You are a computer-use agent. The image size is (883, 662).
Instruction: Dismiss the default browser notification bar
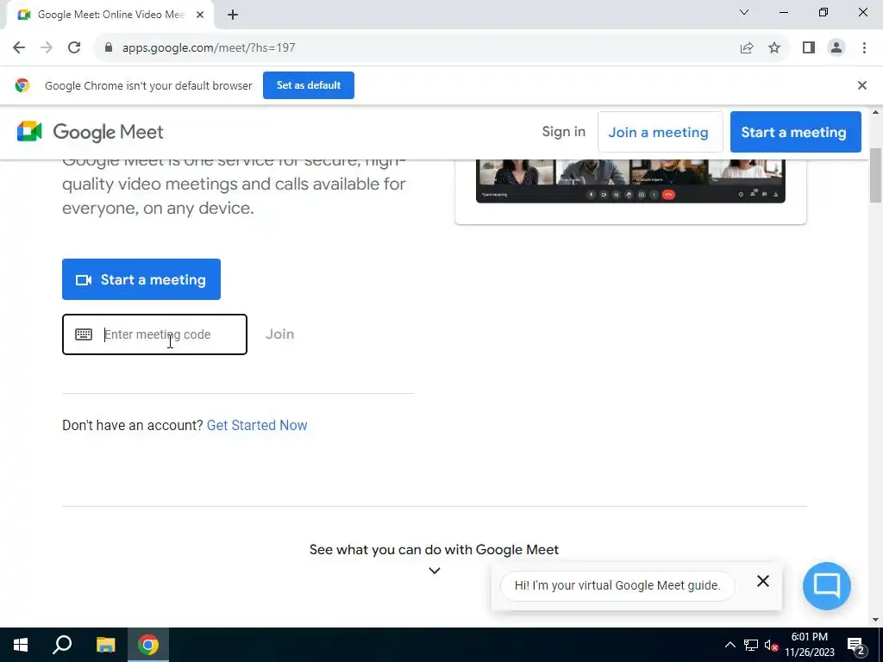click(x=862, y=85)
